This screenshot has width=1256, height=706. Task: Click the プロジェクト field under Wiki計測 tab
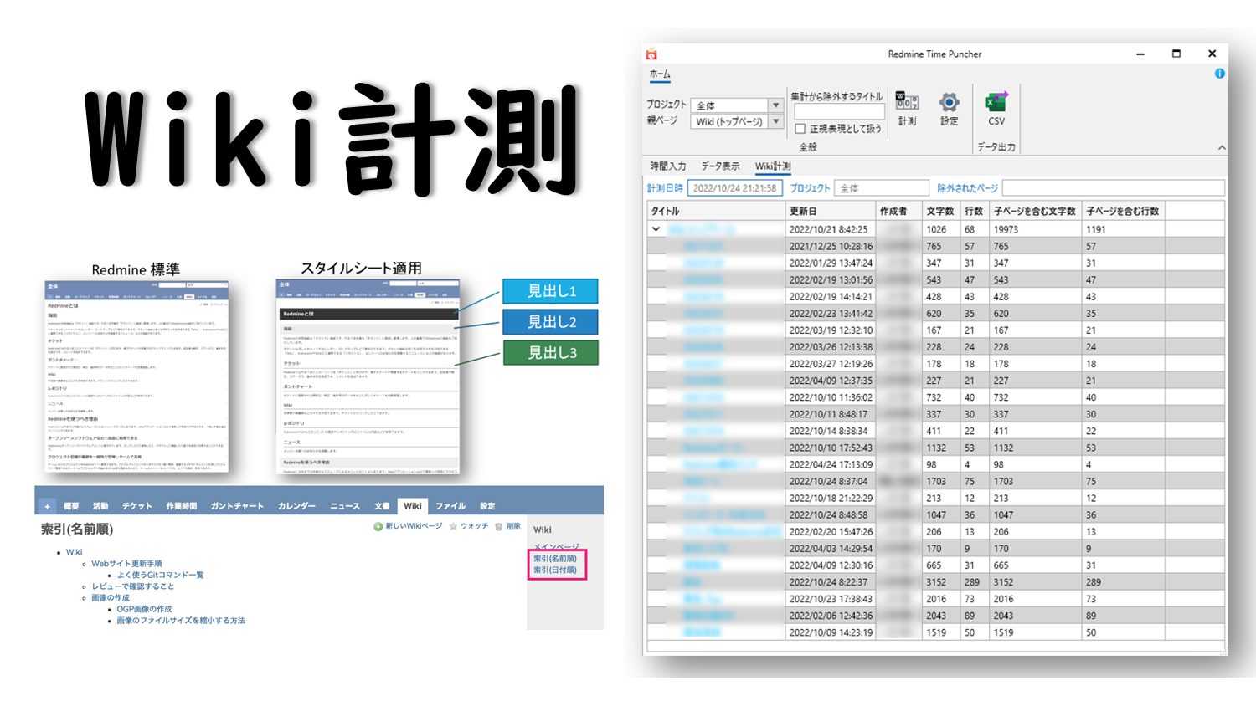pyautogui.click(x=882, y=188)
